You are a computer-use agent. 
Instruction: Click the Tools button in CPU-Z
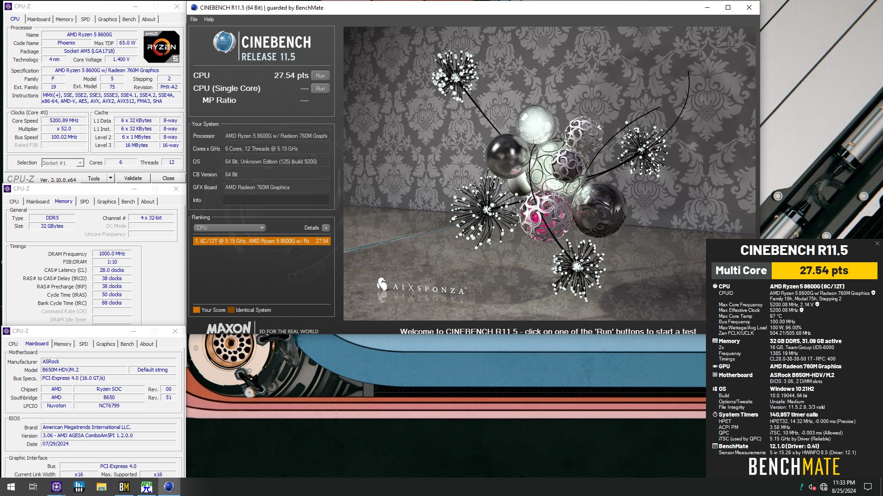94,178
